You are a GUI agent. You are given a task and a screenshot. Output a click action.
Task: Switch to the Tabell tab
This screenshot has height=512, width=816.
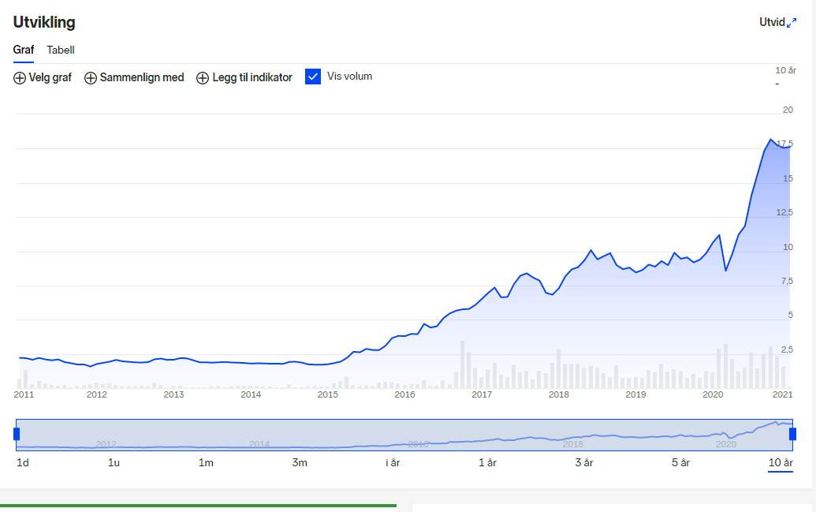[x=61, y=50]
